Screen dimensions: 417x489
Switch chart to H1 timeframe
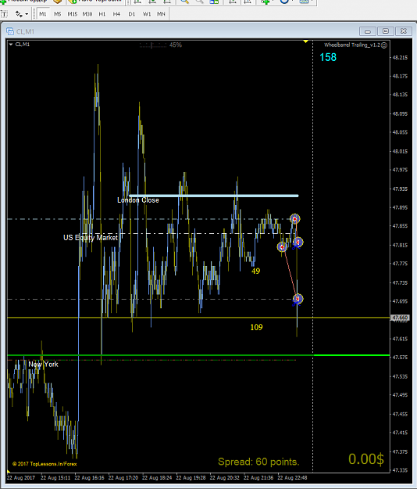pos(102,14)
